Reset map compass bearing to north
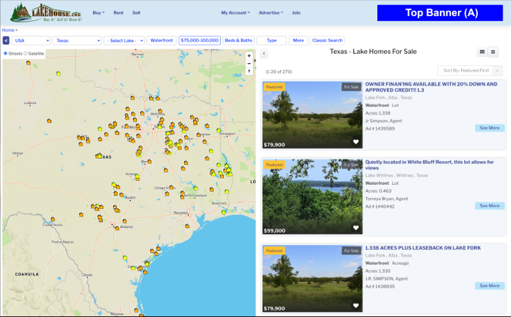This screenshot has height=317, width=511. [x=249, y=72]
